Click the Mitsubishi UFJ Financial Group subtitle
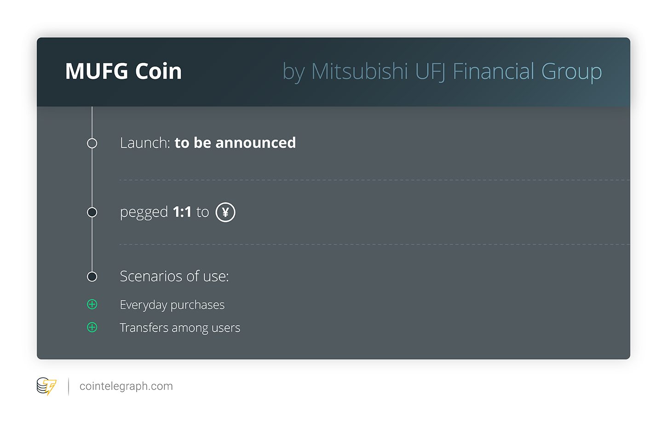 (x=442, y=72)
